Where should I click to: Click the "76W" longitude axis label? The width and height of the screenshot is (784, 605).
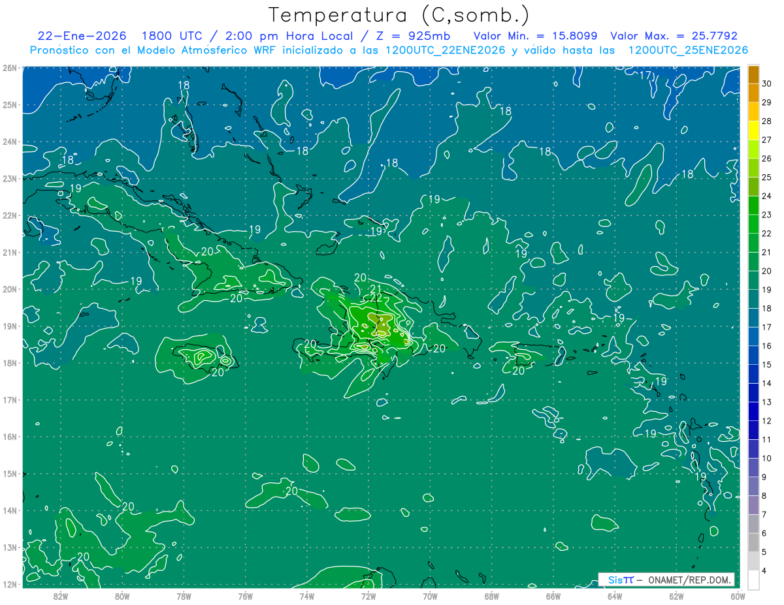click(245, 596)
